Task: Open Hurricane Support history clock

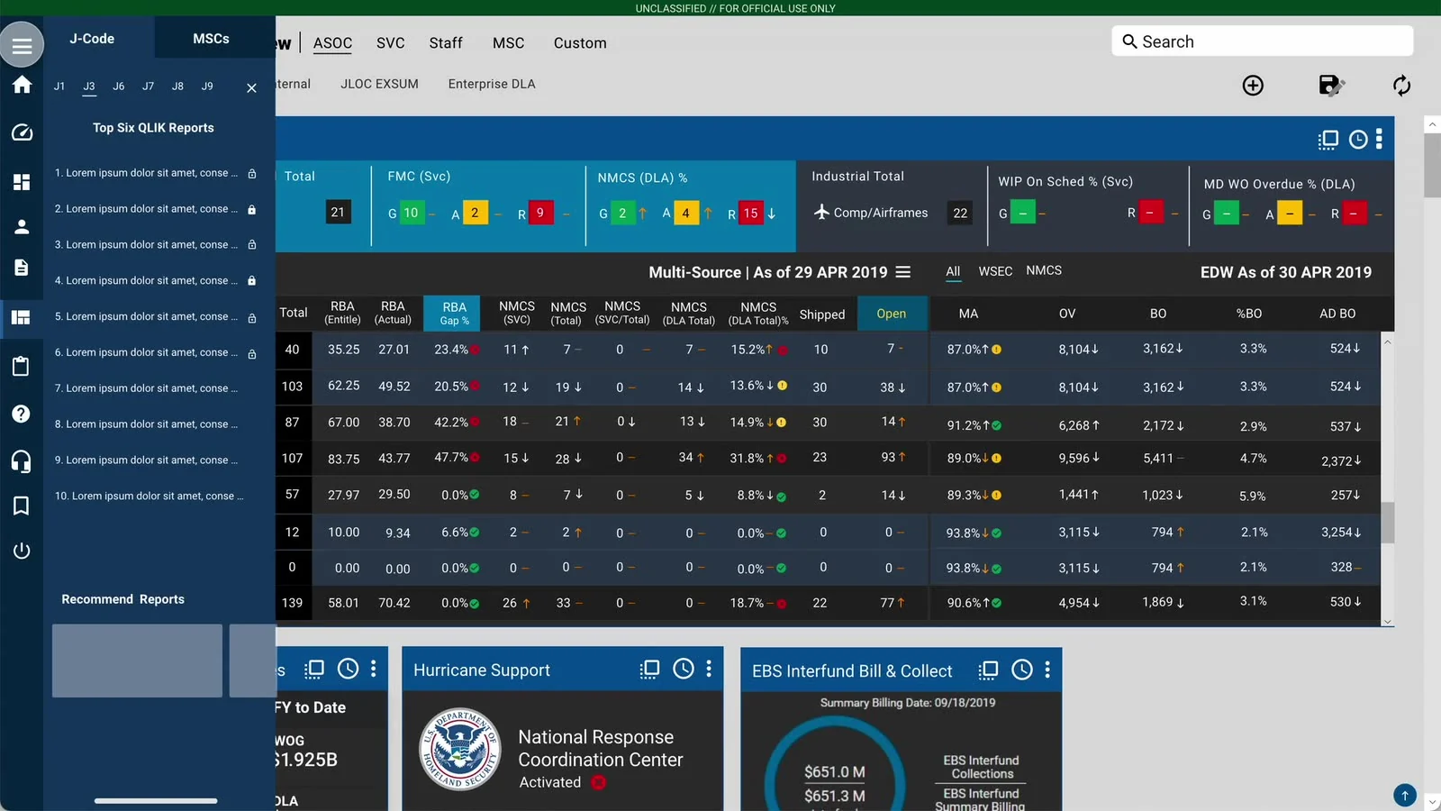Action: coord(684,669)
